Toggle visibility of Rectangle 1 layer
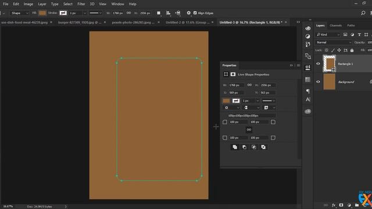Image resolution: width=372 pixels, height=209 pixels. pos(318,64)
